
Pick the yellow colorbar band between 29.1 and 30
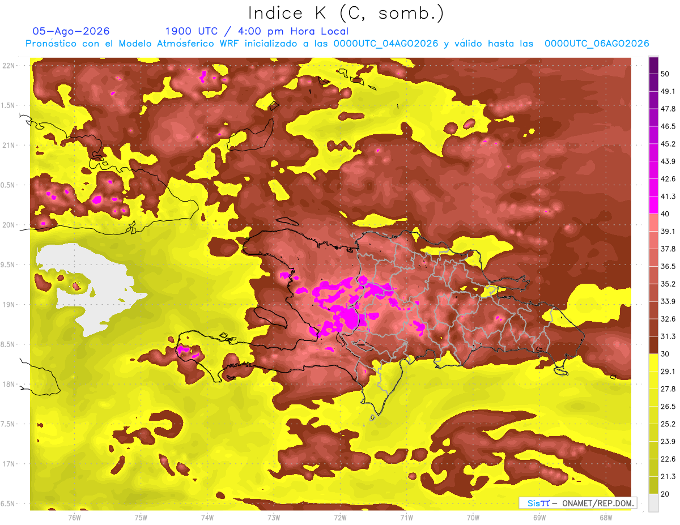coord(653,362)
